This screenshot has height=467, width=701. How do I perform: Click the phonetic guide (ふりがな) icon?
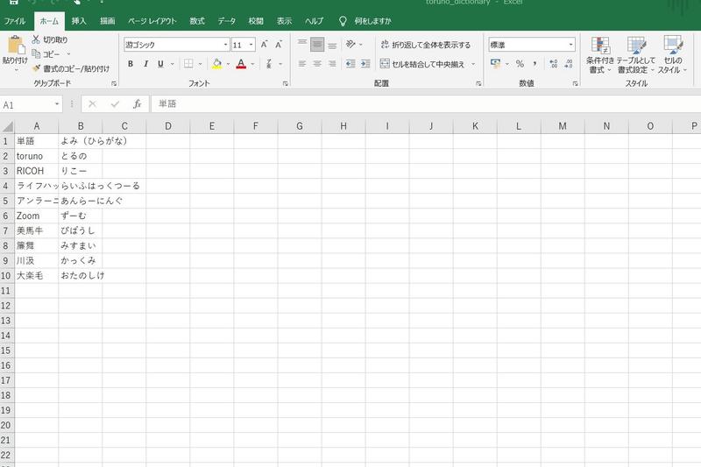(x=269, y=64)
